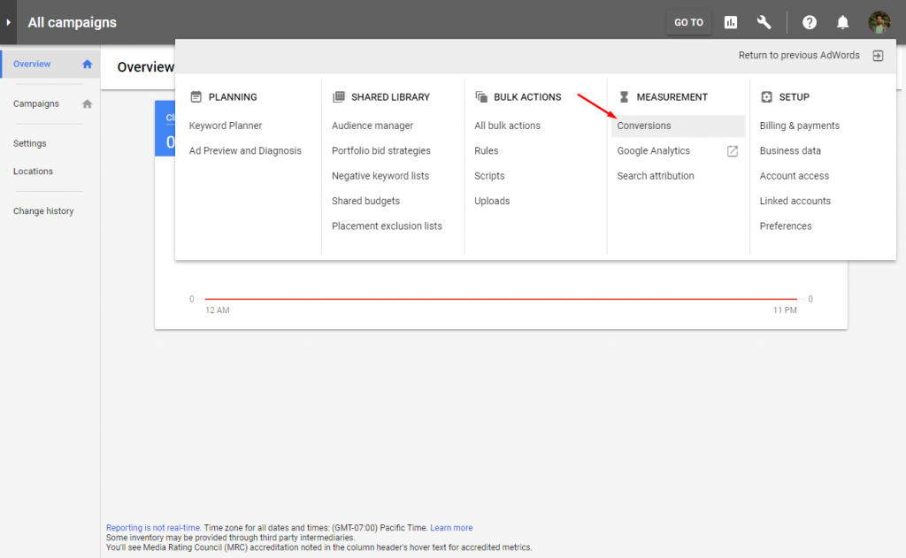Click the Setup section icon
This screenshot has width=906, height=558.
pos(766,96)
